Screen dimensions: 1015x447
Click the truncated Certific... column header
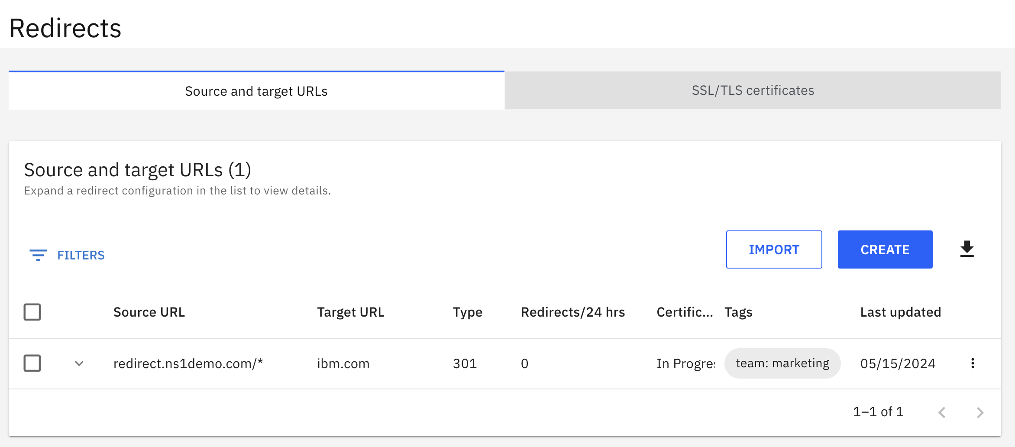coord(685,312)
